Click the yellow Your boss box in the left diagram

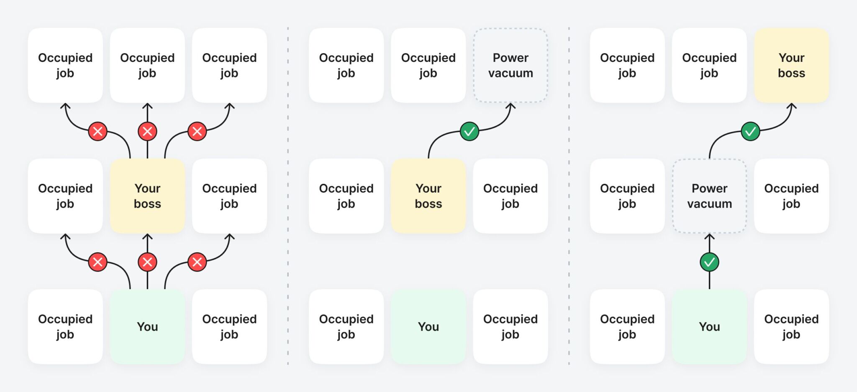pos(147,196)
